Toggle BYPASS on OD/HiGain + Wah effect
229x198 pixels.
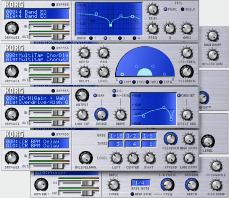53,91
